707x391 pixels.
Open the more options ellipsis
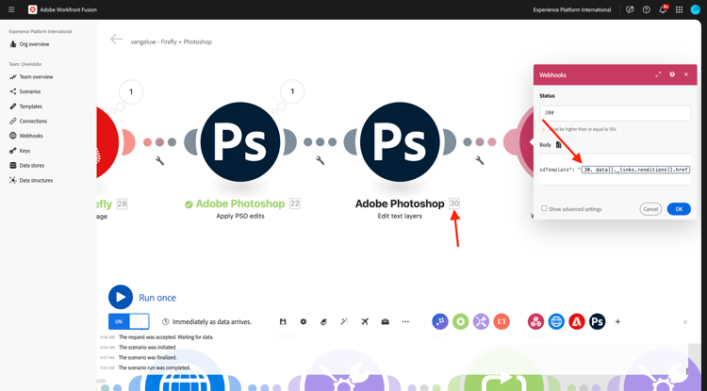pos(405,321)
